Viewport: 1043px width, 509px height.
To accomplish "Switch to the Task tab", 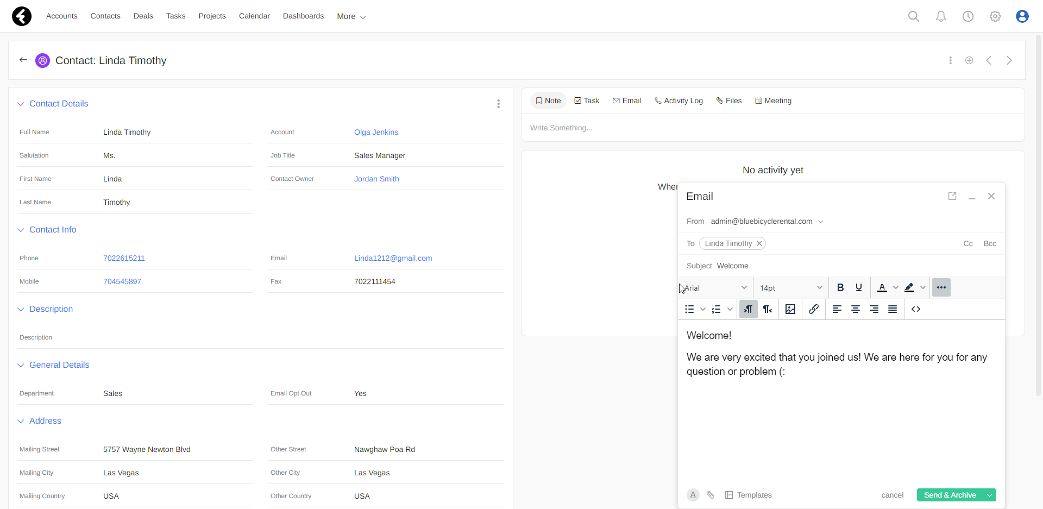I will pyautogui.click(x=587, y=100).
